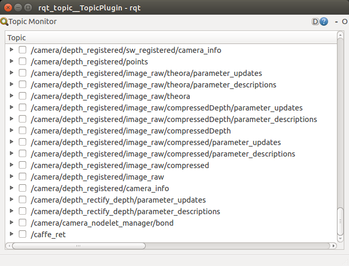
Task: Expand the /camera/depth_registered/image_raw arrow
Action: (12, 176)
